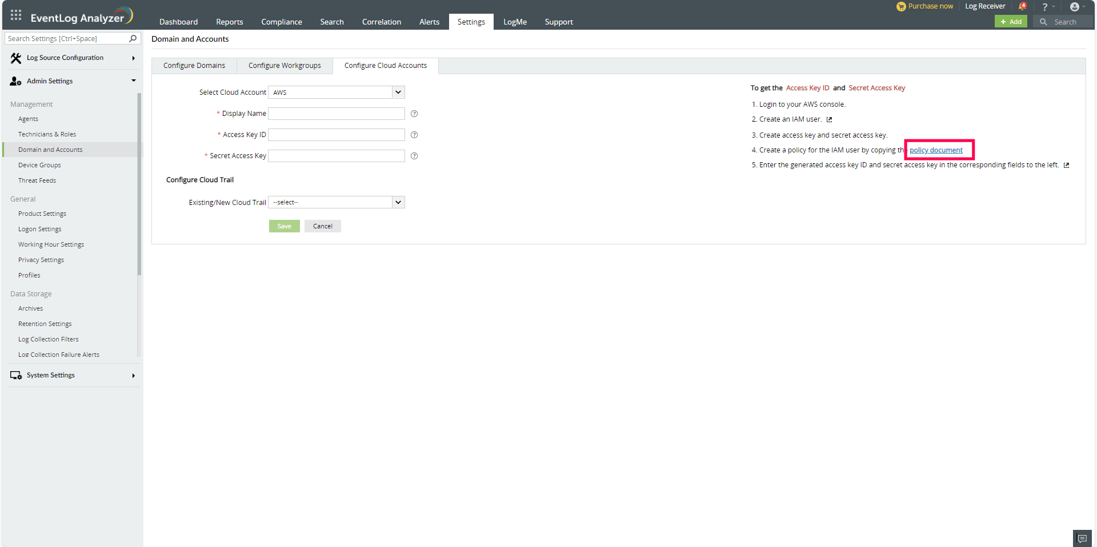Open the Select Cloud Account dropdown
The height and width of the screenshot is (547, 1097).
(398, 92)
